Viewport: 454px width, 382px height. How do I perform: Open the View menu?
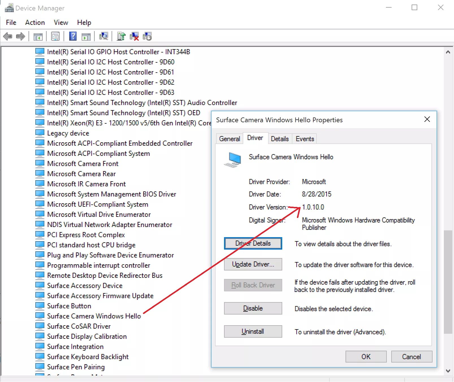pyautogui.click(x=61, y=22)
